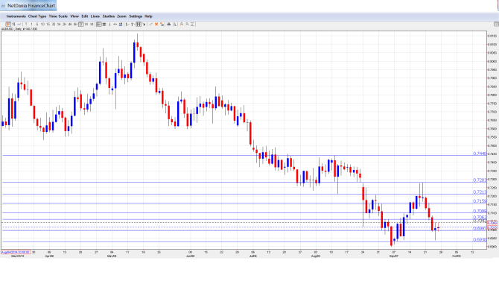Click the vertical cursor line icon

coord(109,24)
